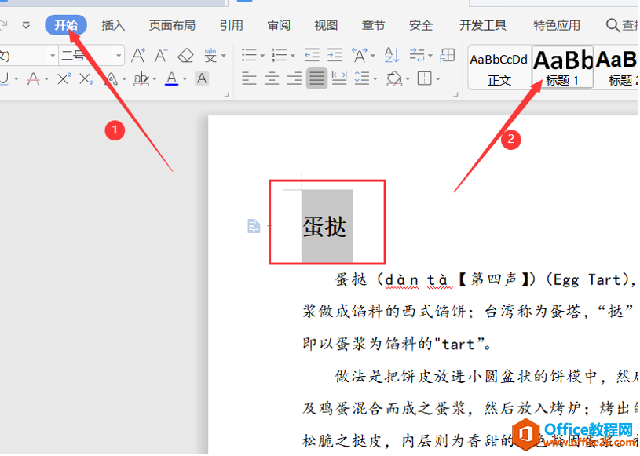Click the Decrease Font Size icon

click(161, 55)
